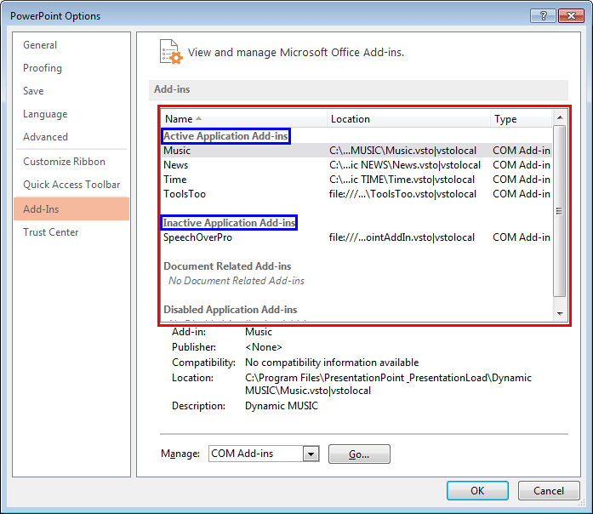593x514 pixels.
Task: Confirm with the OK button
Action: 477,490
